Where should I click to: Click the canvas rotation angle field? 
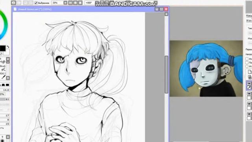pos(89,3)
